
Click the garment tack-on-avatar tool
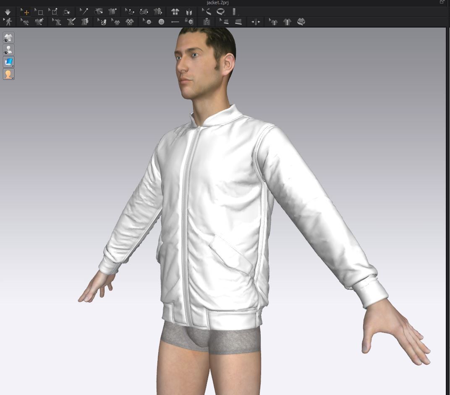[x=112, y=12]
